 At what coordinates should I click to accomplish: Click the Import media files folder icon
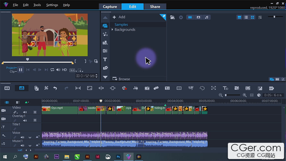click(x=172, y=17)
